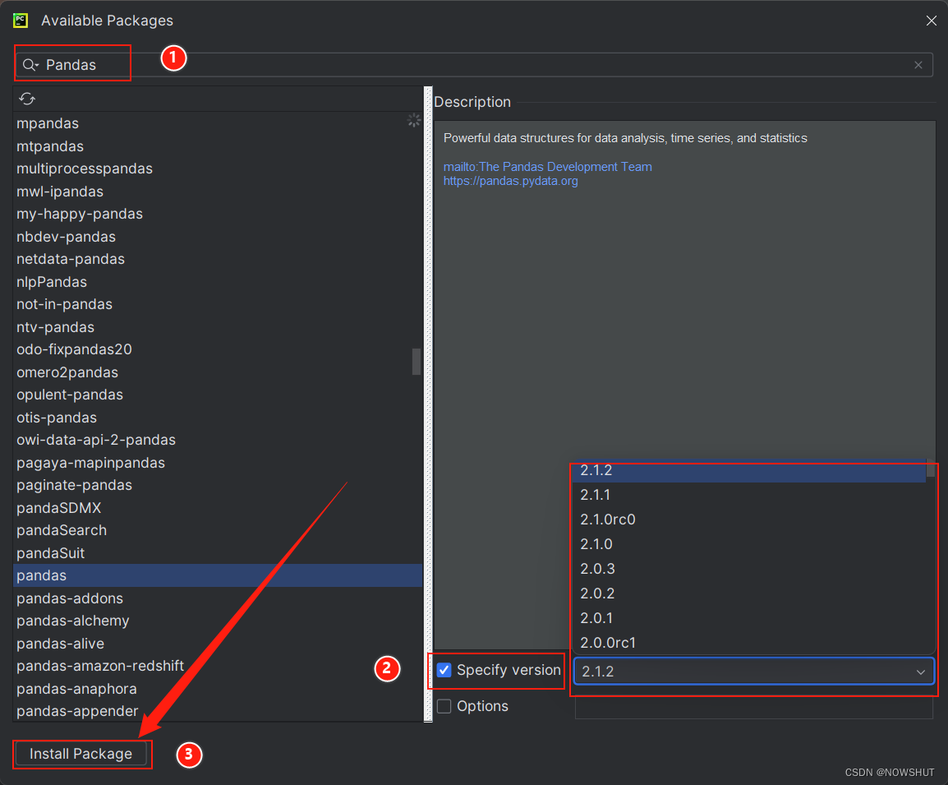Select the omero2pandas package

click(x=218, y=372)
